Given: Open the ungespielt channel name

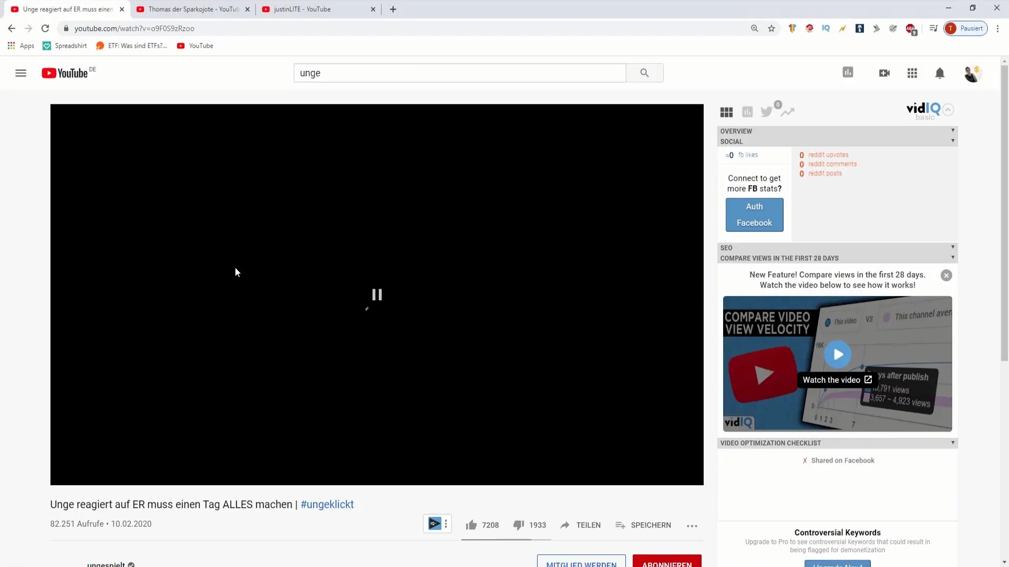Looking at the screenshot, I should coord(106,564).
